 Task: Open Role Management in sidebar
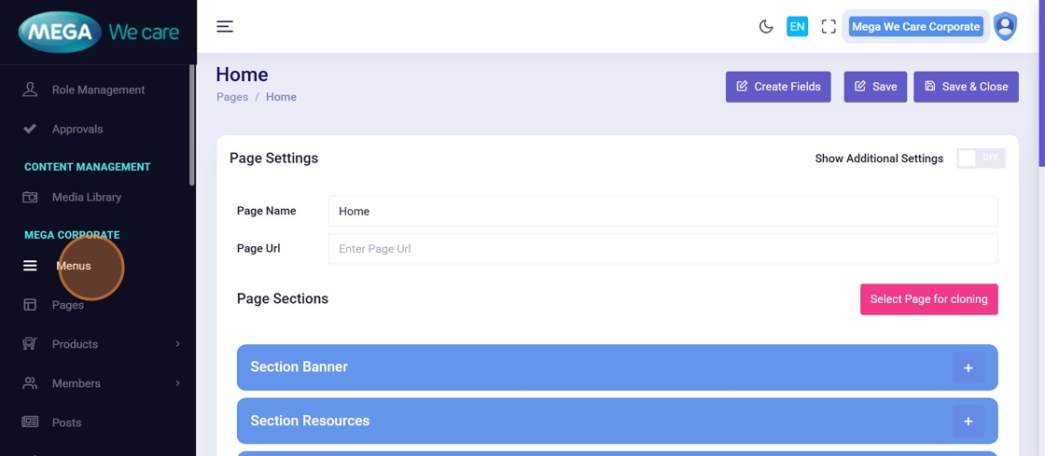[98, 90]
